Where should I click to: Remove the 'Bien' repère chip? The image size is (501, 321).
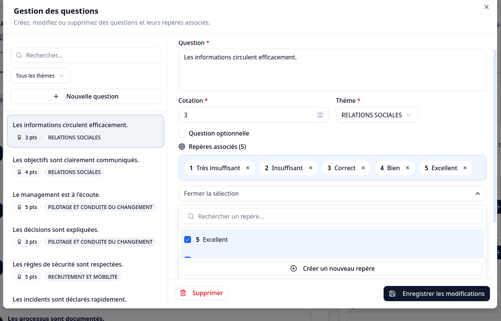408,168
